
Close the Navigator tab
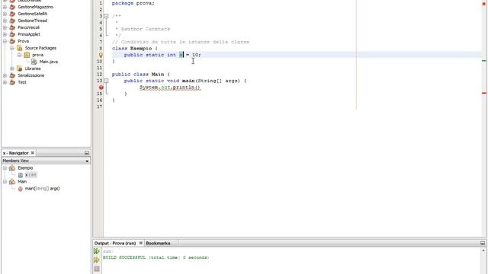point(32,153)
